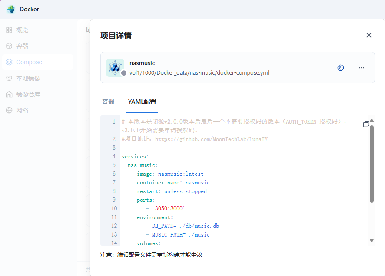Copy the YAML config with copy icon
This screenshot has height=276, width=385.
click(366, 124)
